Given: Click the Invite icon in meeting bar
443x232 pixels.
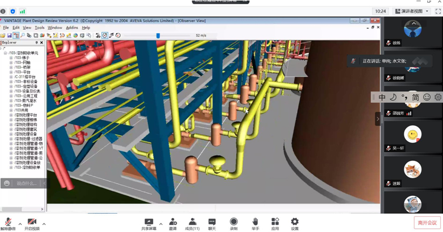Looking at the screenshot, I should [x=173, y=223].
